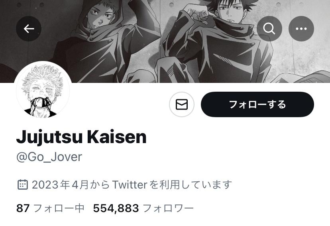Click the word Twitter in join info
Screen dimensions: 330x226
(x=130, y=185)
